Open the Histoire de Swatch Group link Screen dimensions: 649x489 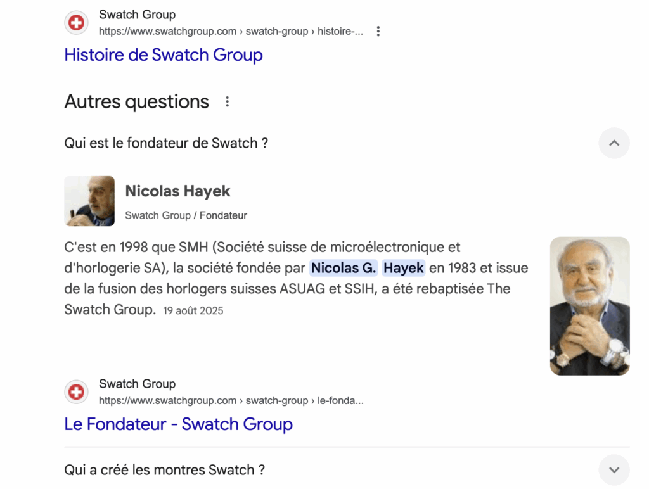click(x=164, y=55)
